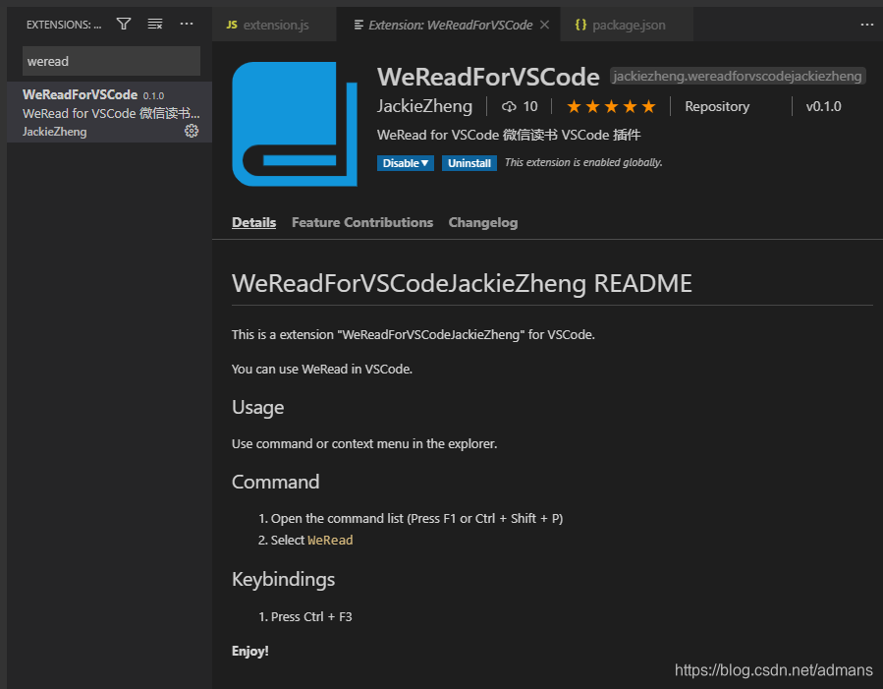Switch to the extension.js tab
Viewport: 883px width, 689px height.
tap(274, 25)
